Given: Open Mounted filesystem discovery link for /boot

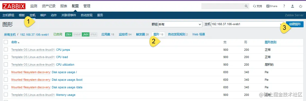Looking at the screenshot, I should 31,80.
